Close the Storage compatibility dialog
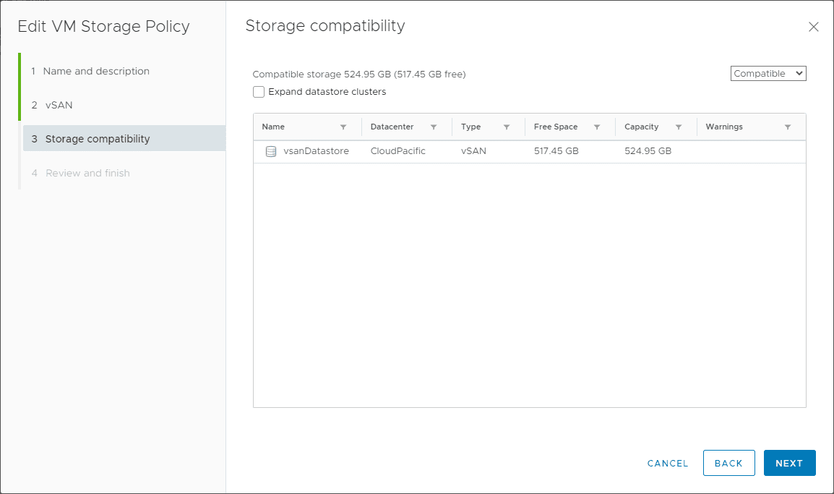 813,27
